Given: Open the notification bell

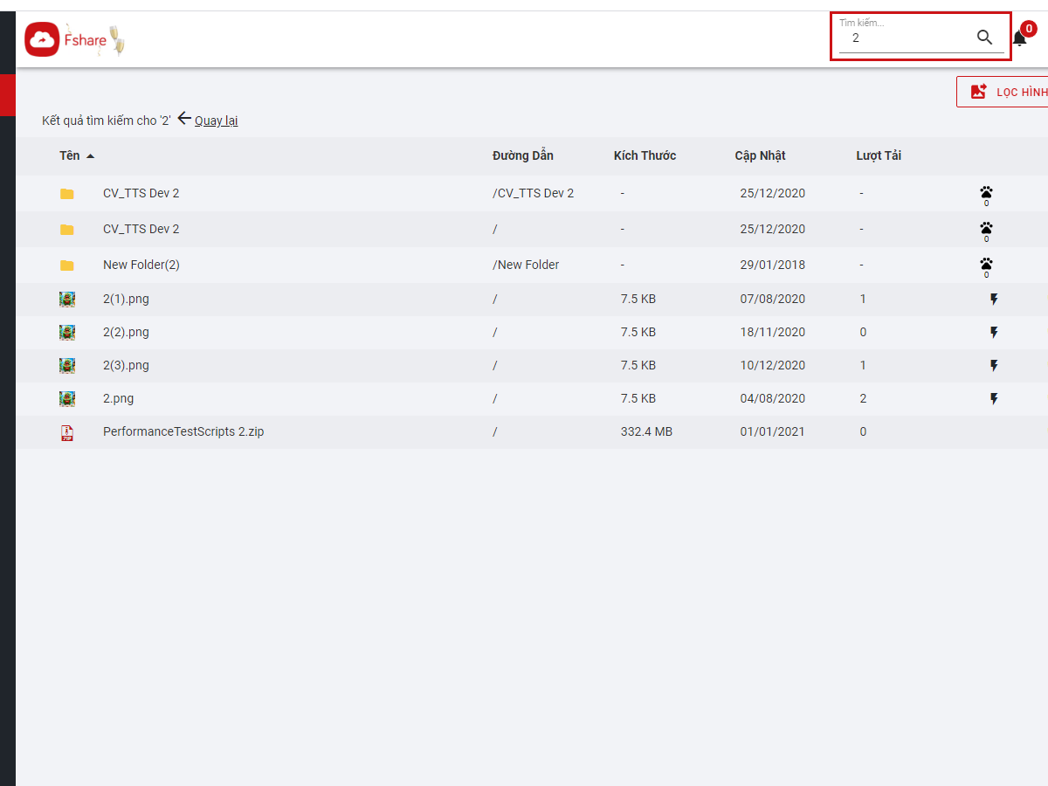Looking at the screenshot, I should (x=1019, y=39).
